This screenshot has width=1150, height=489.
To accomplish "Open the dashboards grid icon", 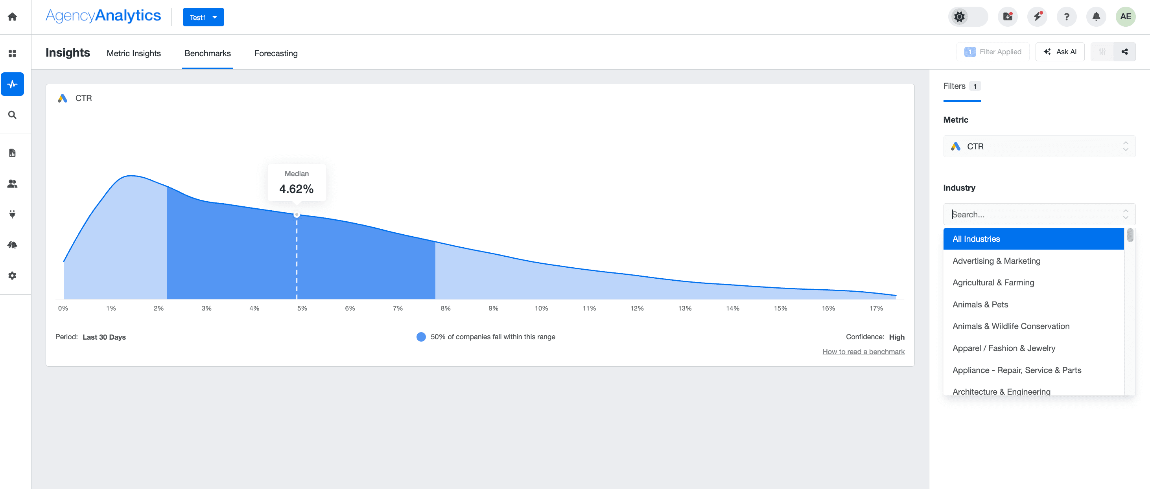I will [13, 53].
